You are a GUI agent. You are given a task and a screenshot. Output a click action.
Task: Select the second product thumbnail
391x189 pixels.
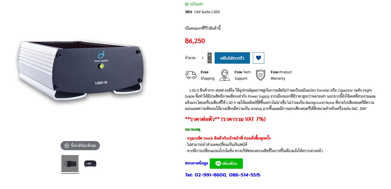tap(90, 164)
